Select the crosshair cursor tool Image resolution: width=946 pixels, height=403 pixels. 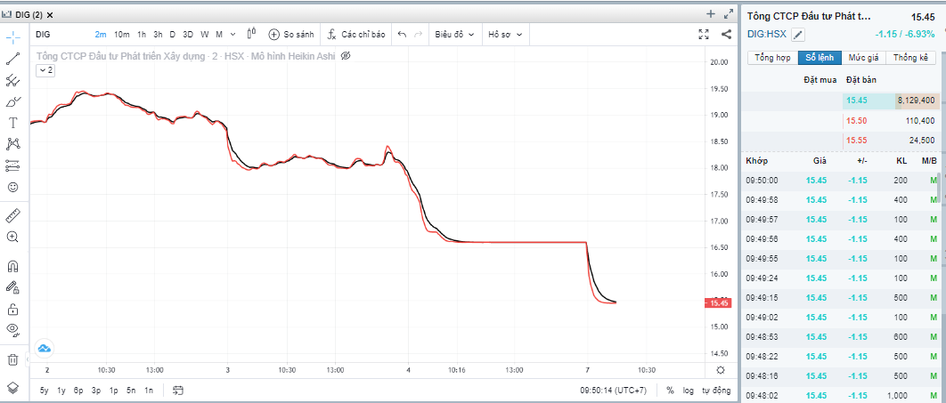point(13,37)
